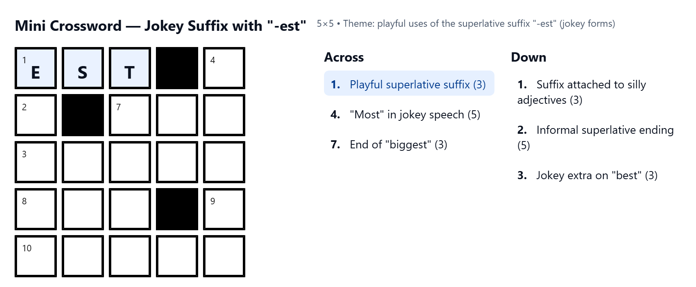Viewport: 696px width, 287px height.
Task: Select the empty cell numbered 9
Action: coord(224,209)
